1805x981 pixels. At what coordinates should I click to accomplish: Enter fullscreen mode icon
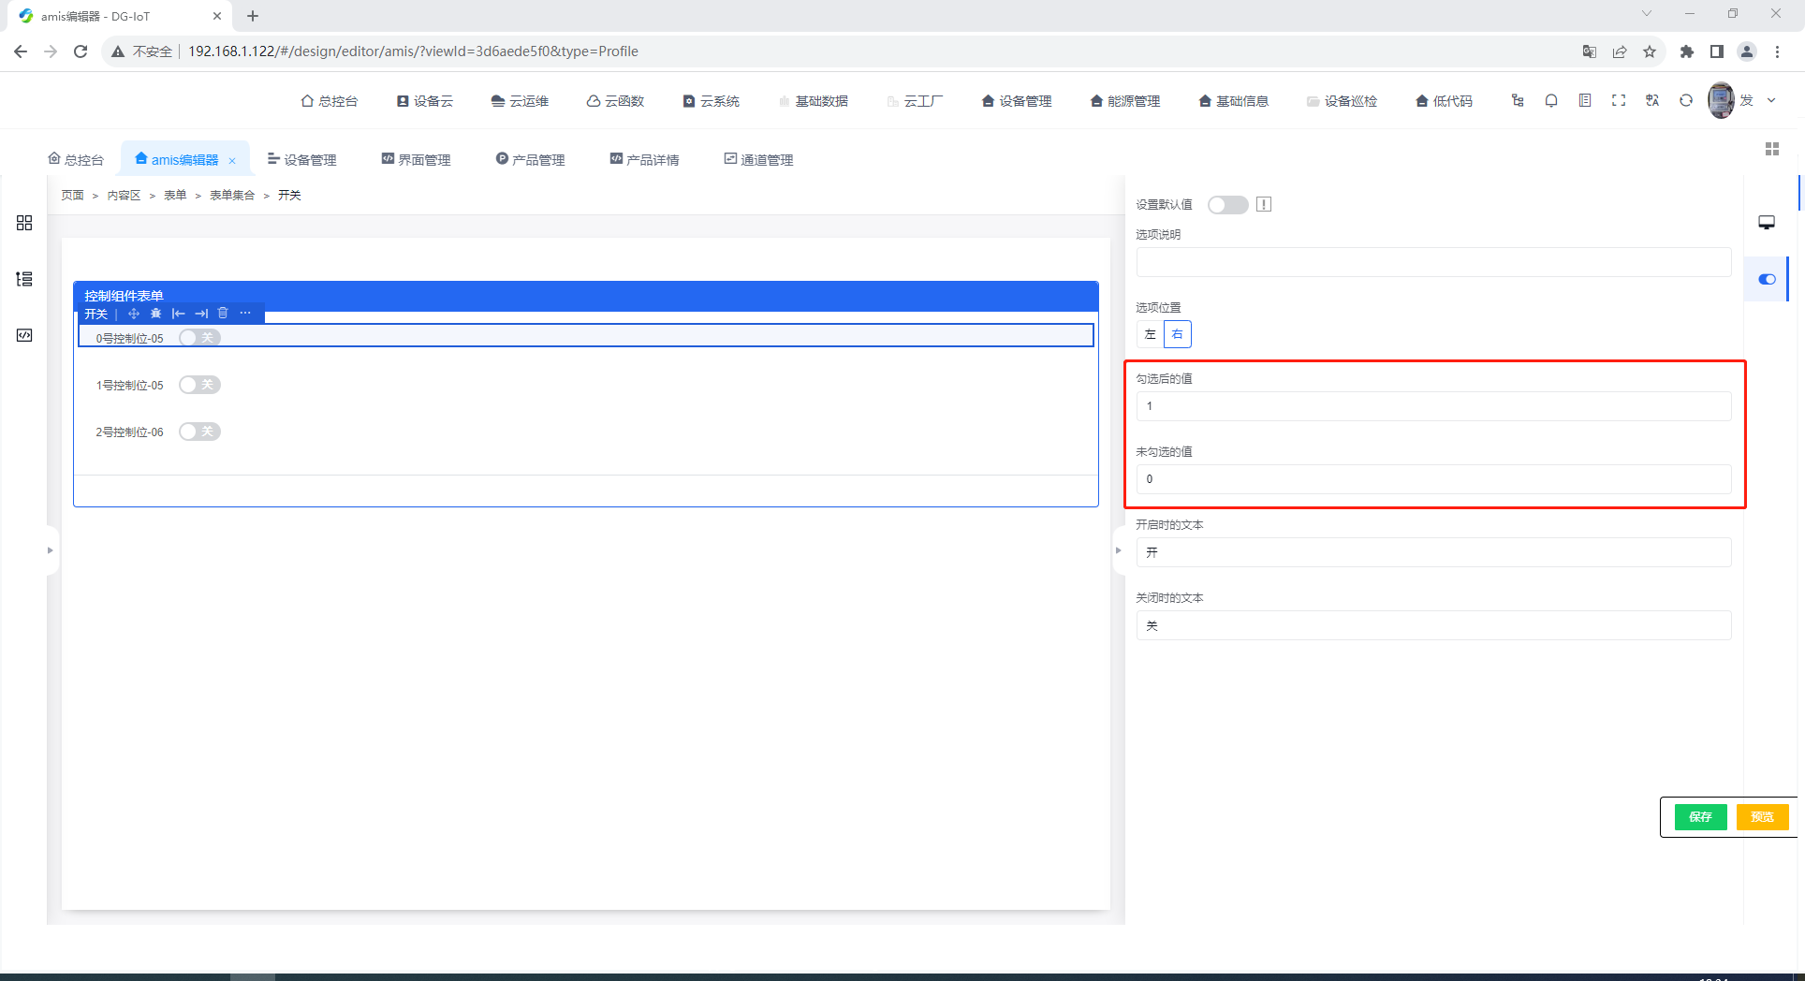coord(1619,100)
